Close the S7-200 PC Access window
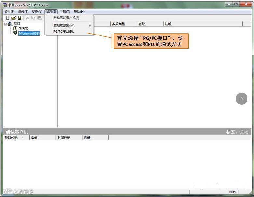 tap(246, 4)
